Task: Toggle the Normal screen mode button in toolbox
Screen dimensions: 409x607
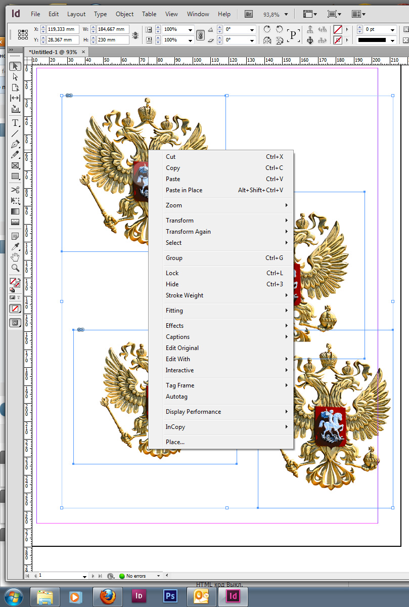Action: (15, 322)
